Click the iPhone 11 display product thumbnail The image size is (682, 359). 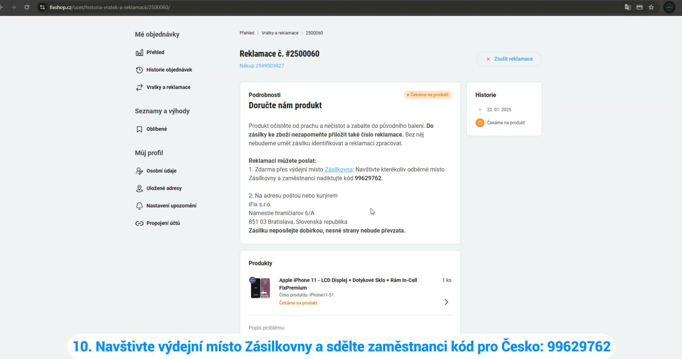pyautogui.click(x=260, y=288)
